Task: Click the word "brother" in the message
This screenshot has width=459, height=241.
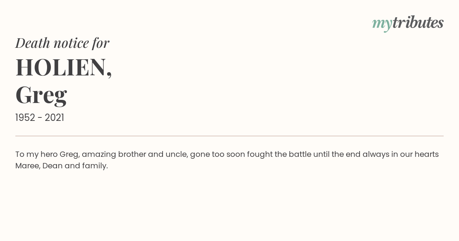Action: 132,155
